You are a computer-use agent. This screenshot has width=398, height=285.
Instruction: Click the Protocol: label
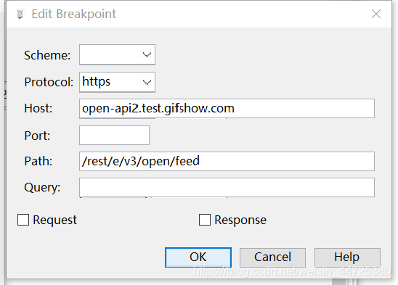(x=49, y=82)
